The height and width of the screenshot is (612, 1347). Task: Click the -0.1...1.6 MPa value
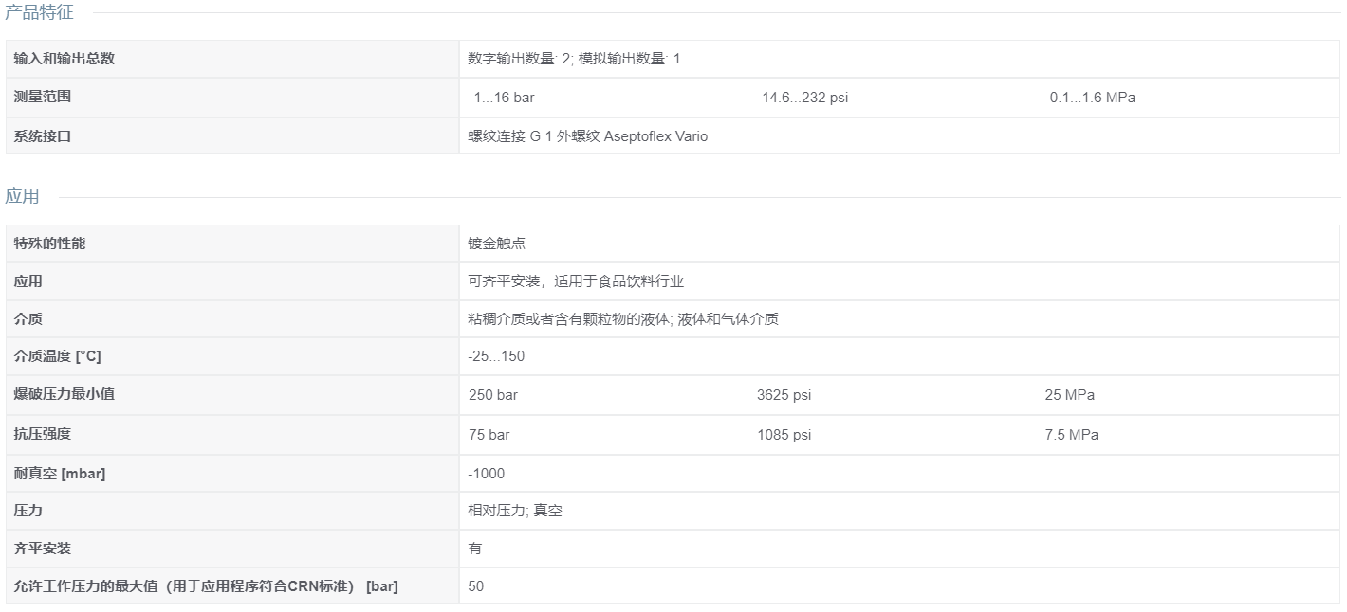(x=1090, y=98)
